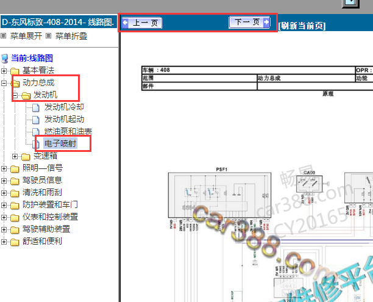373x302 pixels.
Task: Expand the 舒适和便利 folder node
Action: (x=4, y=242)
